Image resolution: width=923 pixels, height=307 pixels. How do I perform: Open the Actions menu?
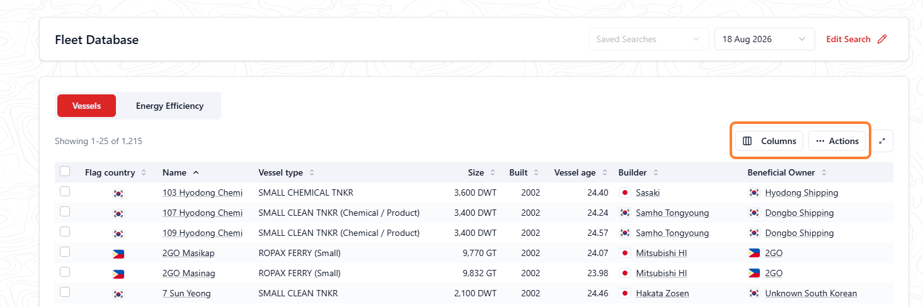coord(837,141)
